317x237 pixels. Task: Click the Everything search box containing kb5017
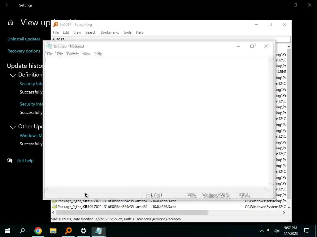click(x=171, y=39)
